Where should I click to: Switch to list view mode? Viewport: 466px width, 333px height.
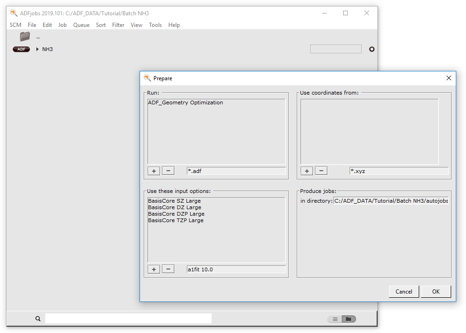334,319
